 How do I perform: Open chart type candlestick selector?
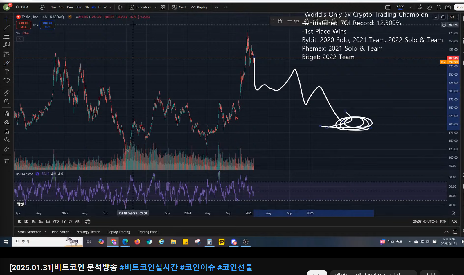(120, 7)
